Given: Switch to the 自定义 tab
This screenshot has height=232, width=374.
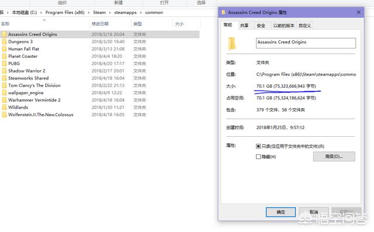Looking at the screenshot, I should (304, 26).
